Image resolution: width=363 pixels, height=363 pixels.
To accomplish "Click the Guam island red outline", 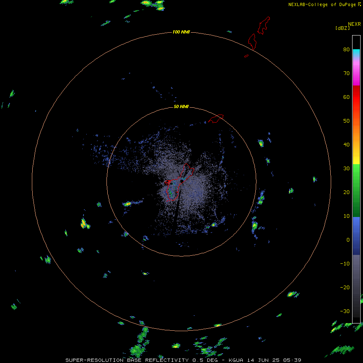I will [x=179, y=182].
